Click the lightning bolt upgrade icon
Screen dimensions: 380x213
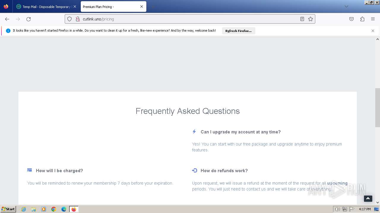[x=194, y=132]
